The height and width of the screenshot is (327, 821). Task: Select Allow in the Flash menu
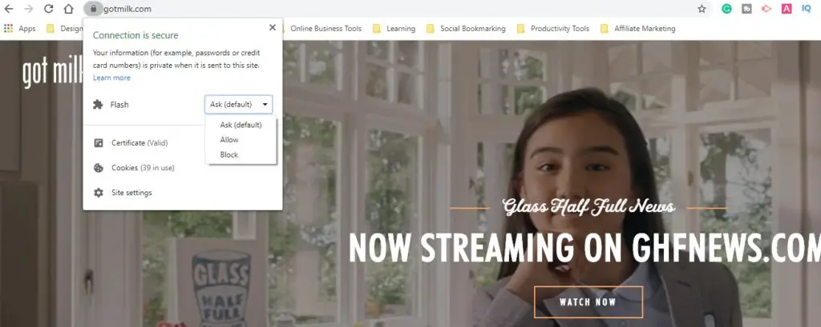[241, 140]
